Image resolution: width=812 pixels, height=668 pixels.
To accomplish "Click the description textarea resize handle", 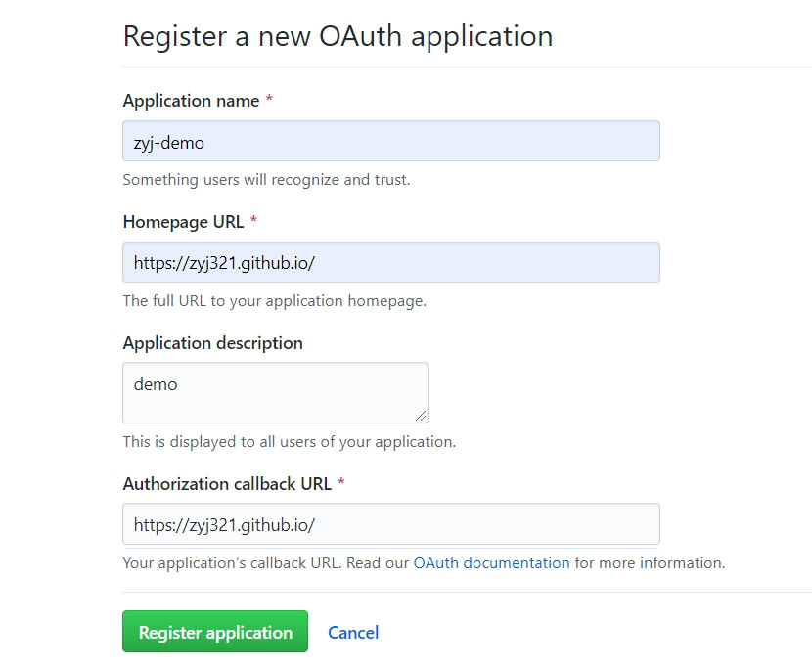I will [x=422, y=417].
